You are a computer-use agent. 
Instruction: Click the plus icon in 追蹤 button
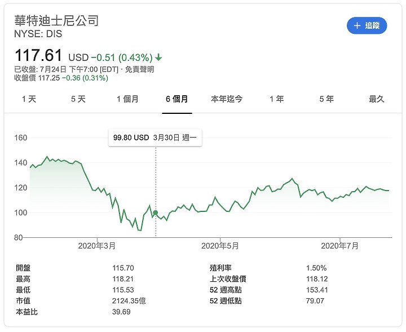[357, 25]
